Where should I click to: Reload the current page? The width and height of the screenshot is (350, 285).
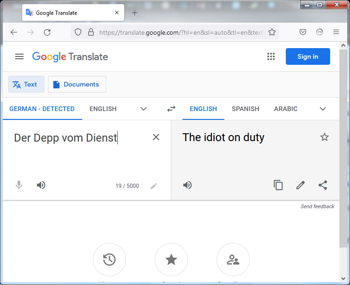click(x=47, y=32)
